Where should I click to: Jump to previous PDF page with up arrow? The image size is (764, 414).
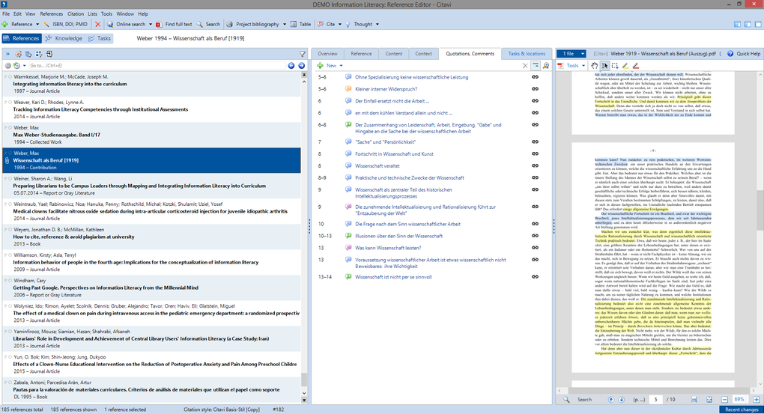[x=611, y=399]
